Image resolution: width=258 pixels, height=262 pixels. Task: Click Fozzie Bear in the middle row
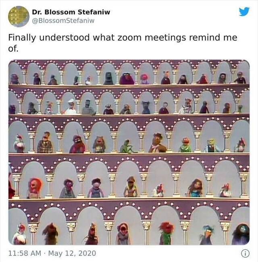[x=157, y=143]
